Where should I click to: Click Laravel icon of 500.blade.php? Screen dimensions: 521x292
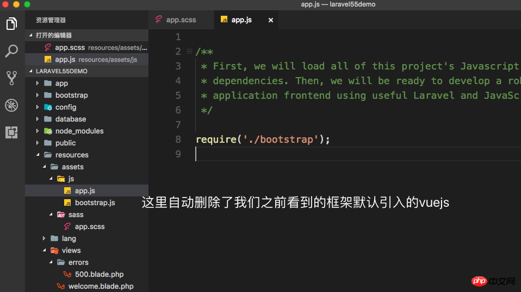click(x=67, y=274)
